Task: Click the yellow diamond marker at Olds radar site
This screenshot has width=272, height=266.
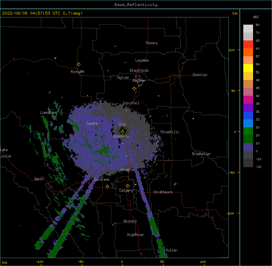Action: coord(122,131)
